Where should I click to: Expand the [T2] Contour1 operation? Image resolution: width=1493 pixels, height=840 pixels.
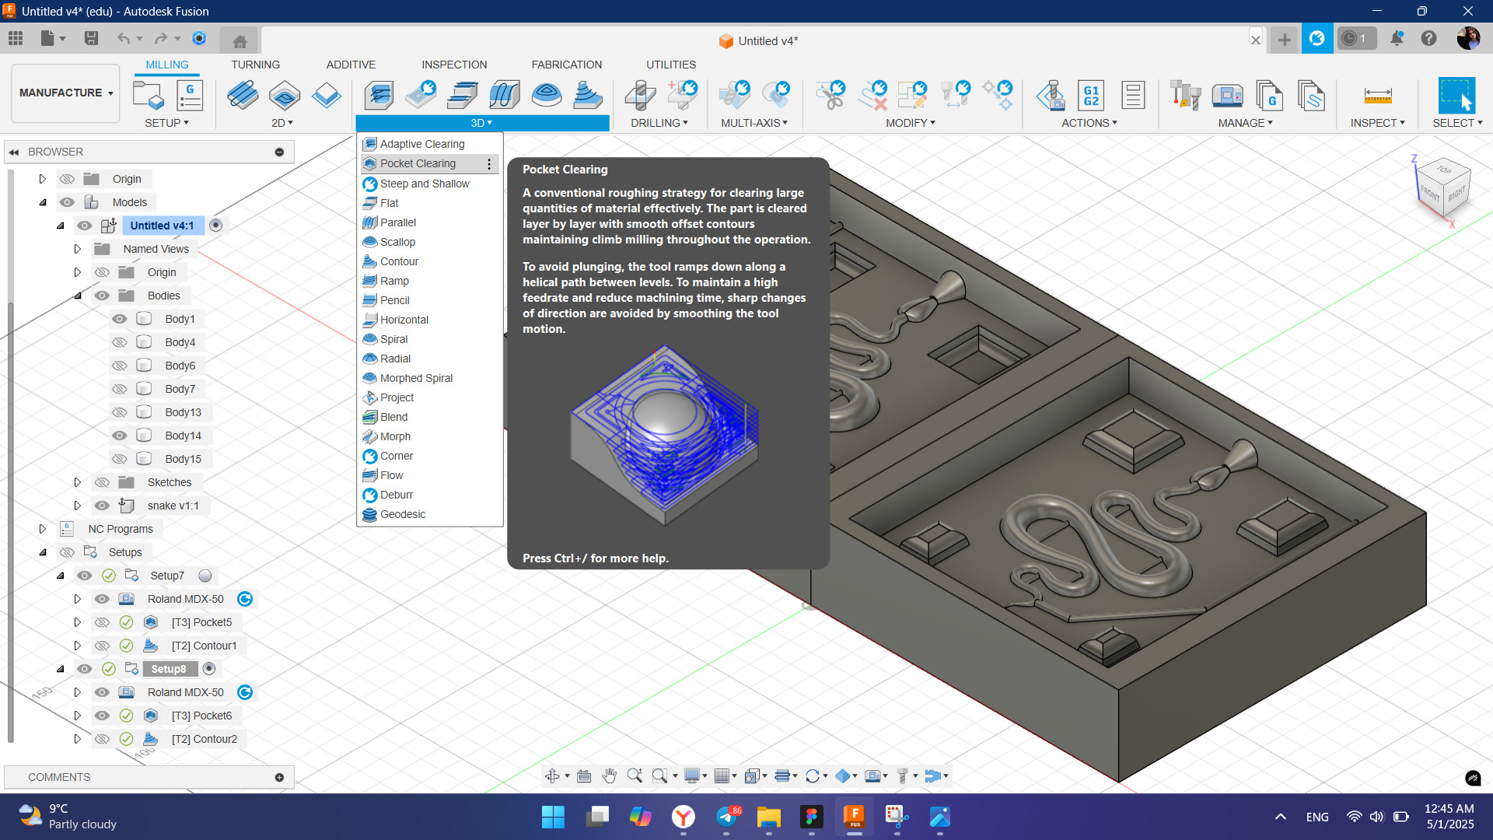pyautogui.click(x=77, y=646)
